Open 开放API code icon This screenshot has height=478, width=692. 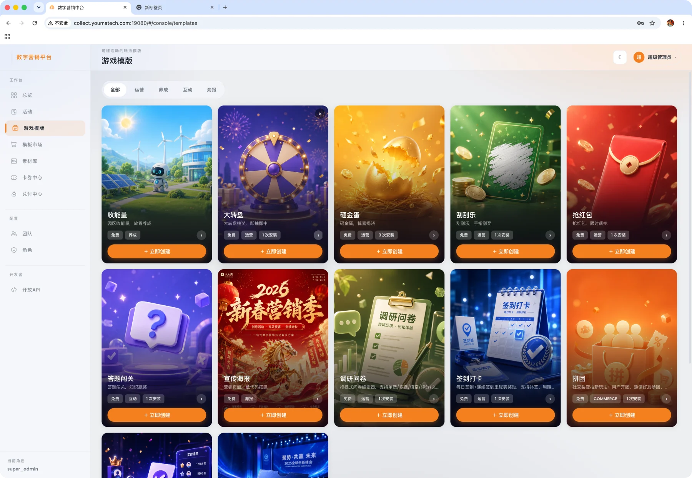14,290
